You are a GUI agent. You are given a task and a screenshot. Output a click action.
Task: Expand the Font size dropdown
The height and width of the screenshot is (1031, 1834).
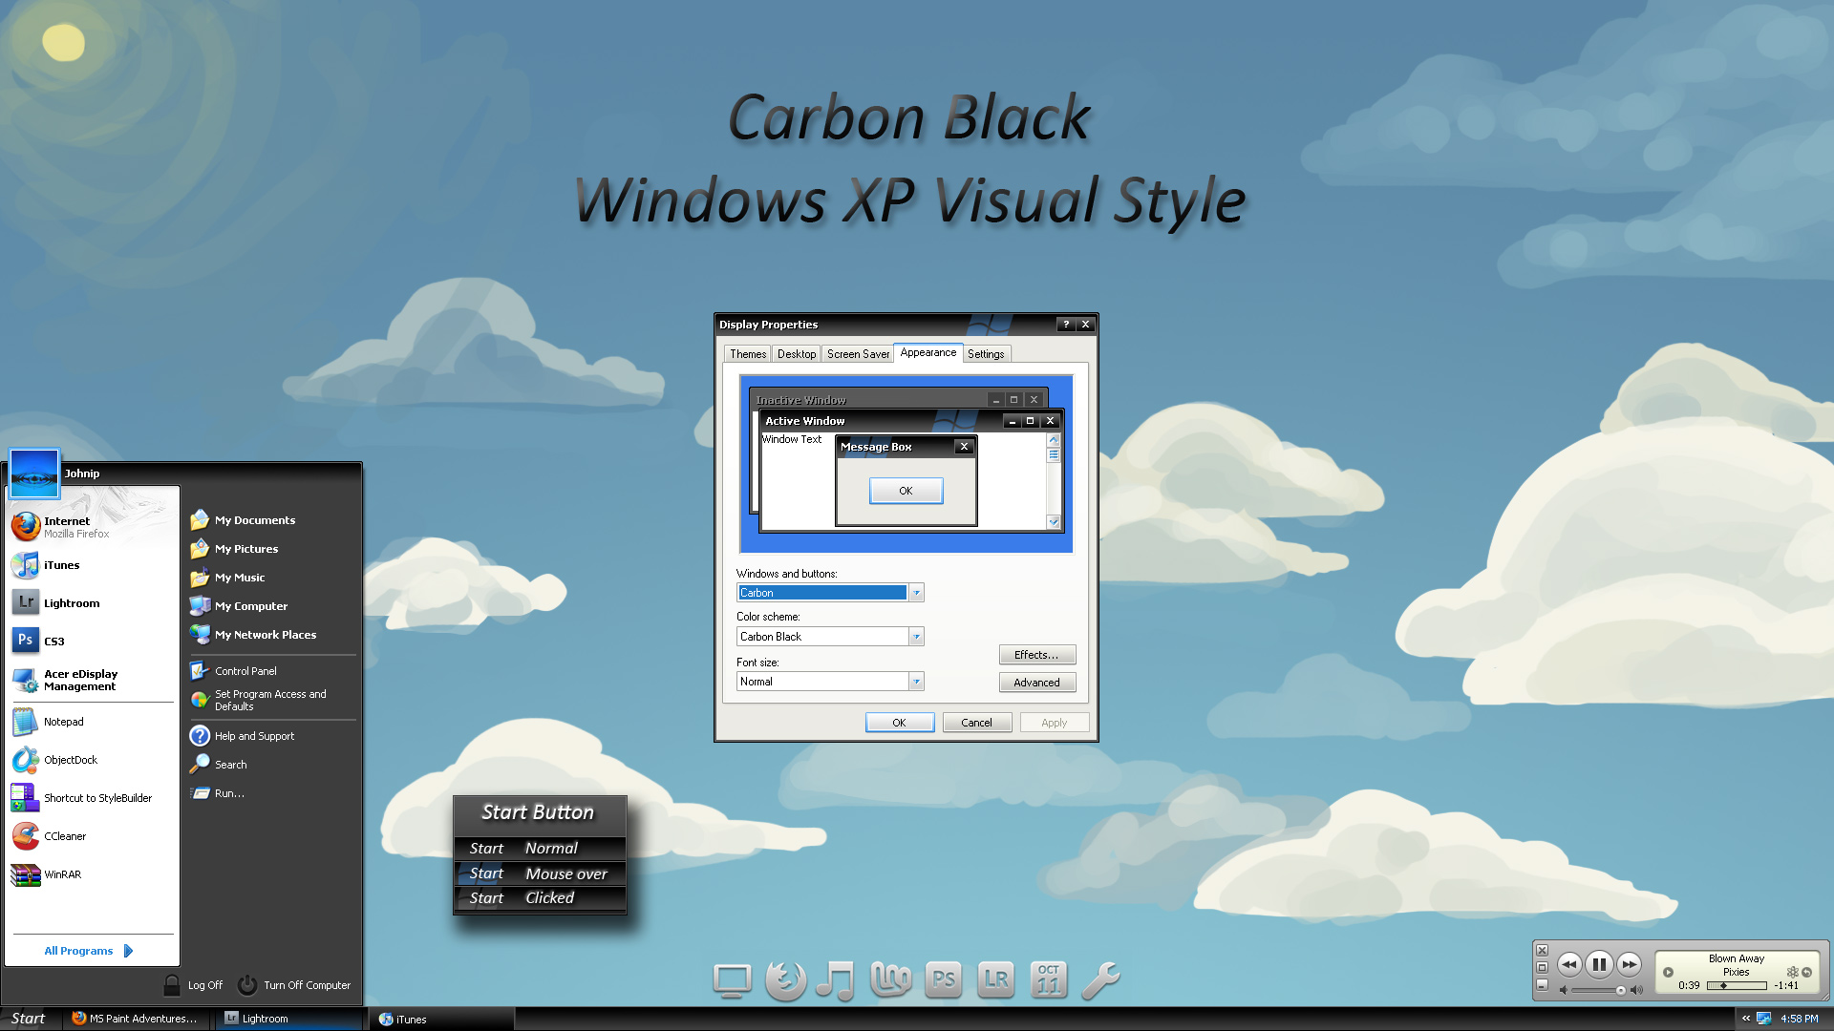914,680
